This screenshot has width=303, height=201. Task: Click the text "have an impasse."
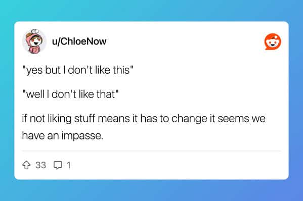63,136
